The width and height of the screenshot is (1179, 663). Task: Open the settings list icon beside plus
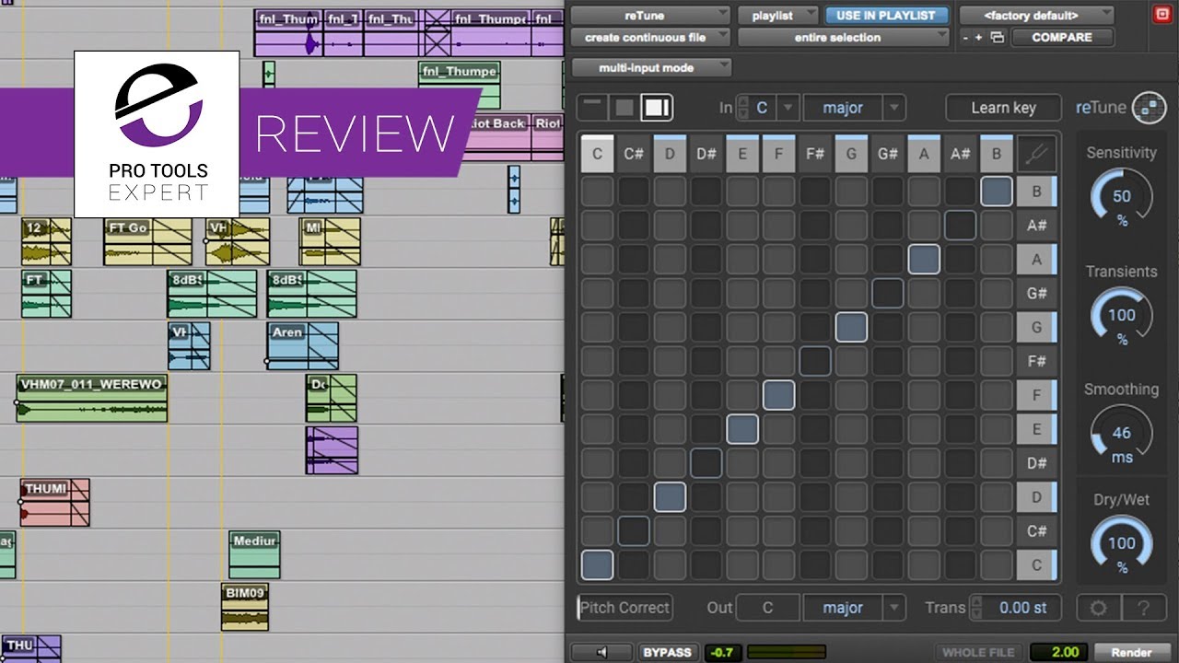[x=997, y=38]
